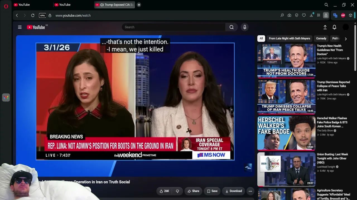View site security via the lock icon
The image size is (357, 200).
[x=50, y=16]
